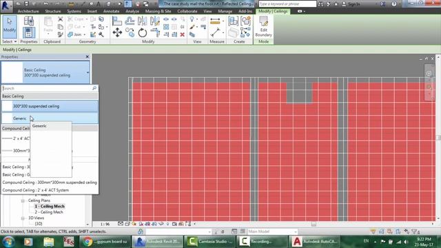The height and width of the screenshot is (248, 441).
Task: Toggle Select Links in status bar
Action: point(373,231)
